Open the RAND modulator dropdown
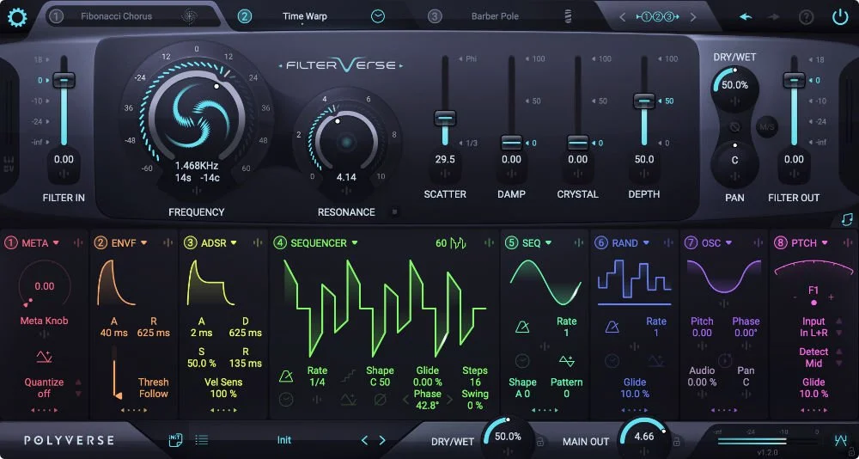The width and height of the screenshot is (859, 459). coord(646,243)
